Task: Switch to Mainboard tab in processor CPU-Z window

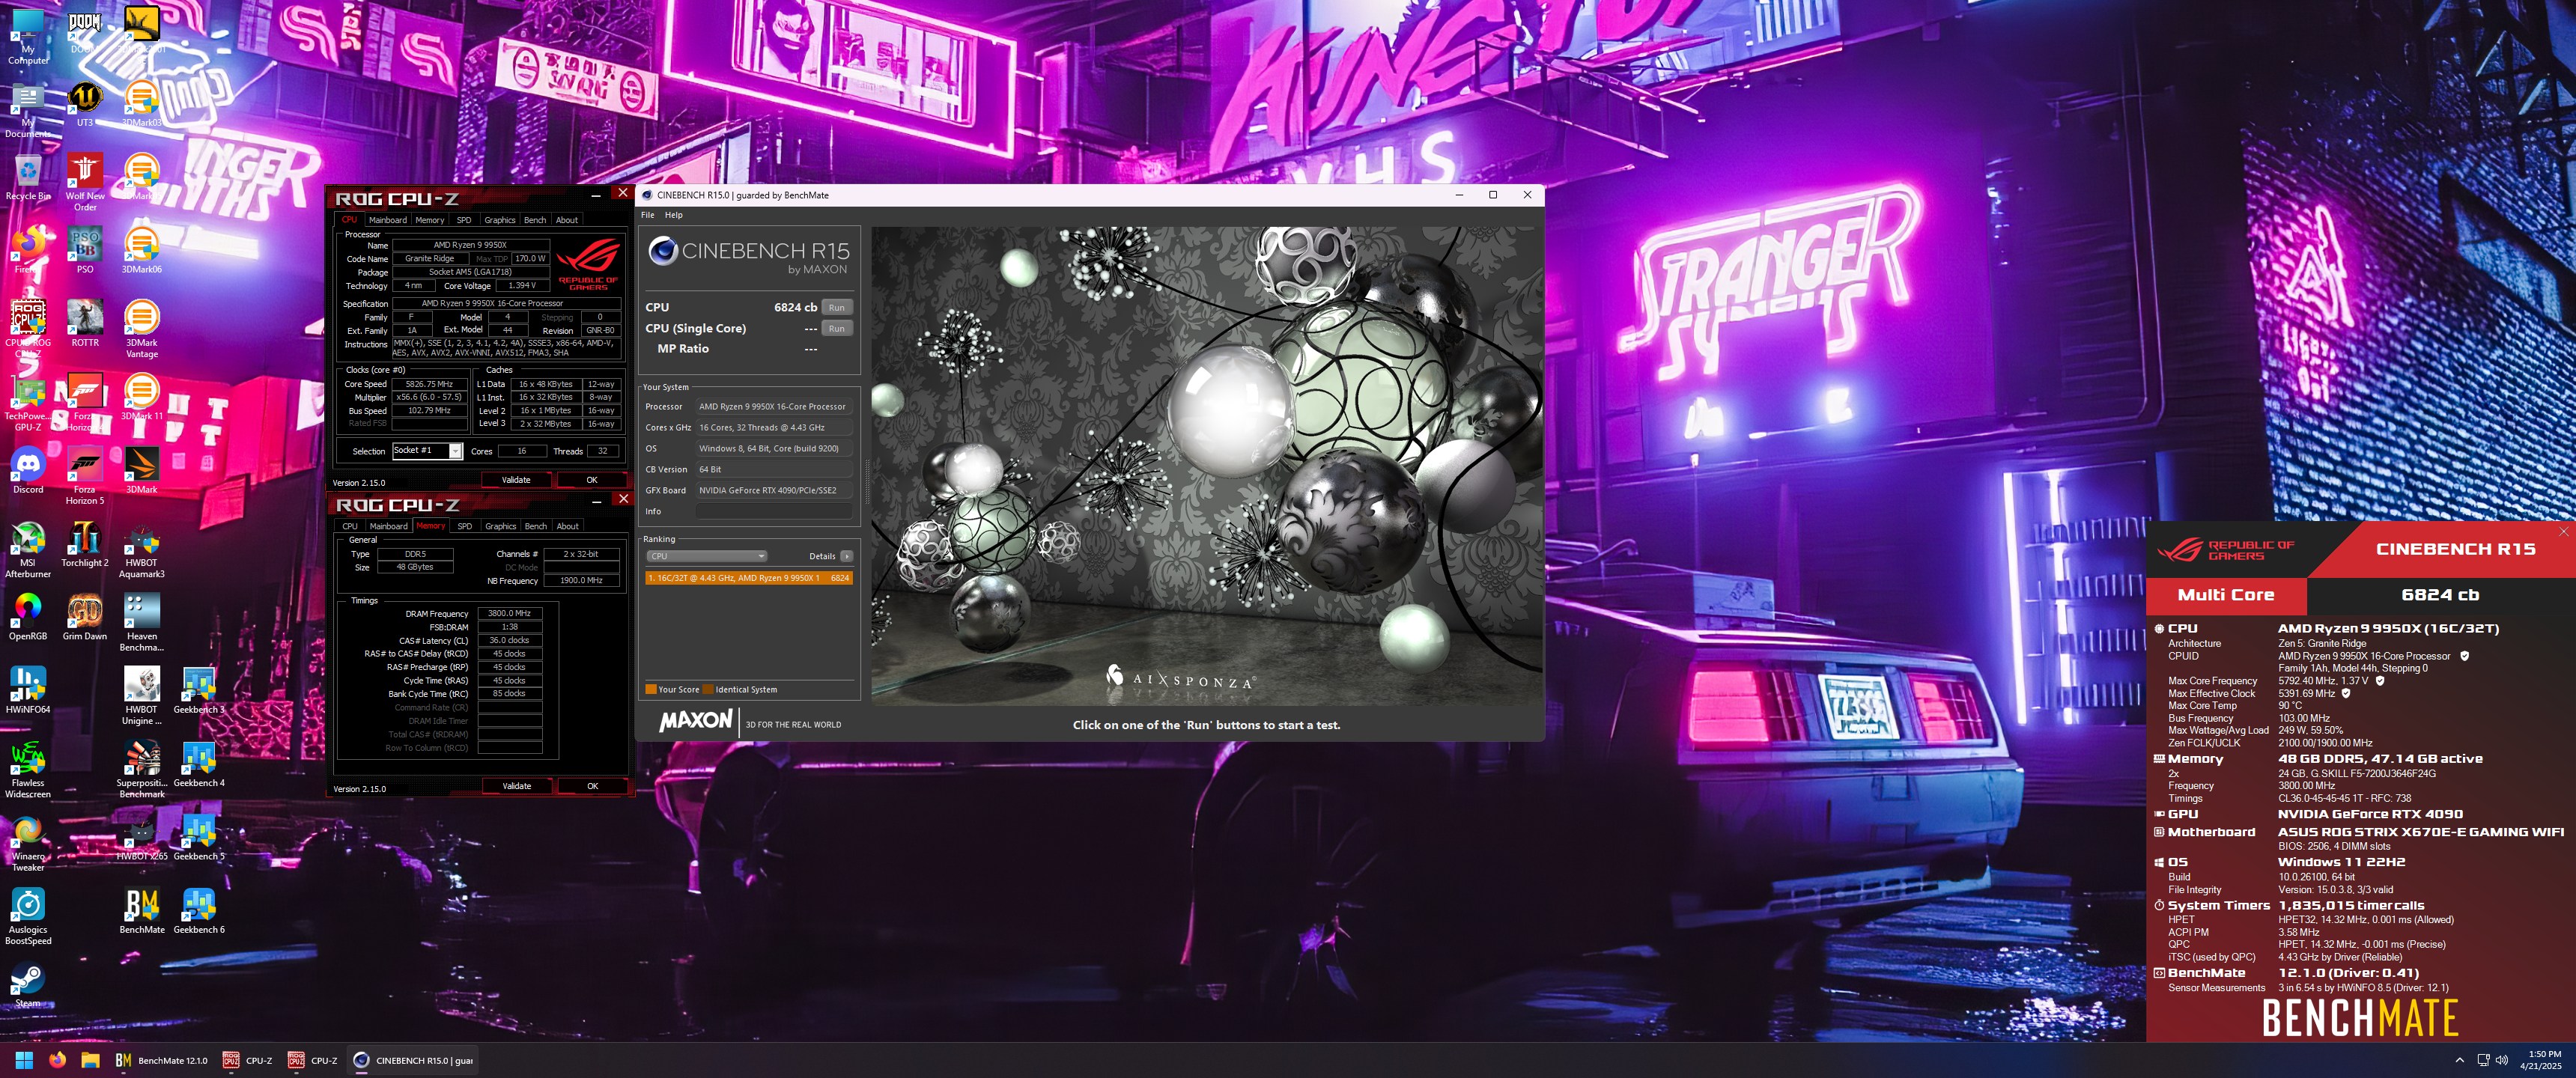Action: (x=387, y=220)
